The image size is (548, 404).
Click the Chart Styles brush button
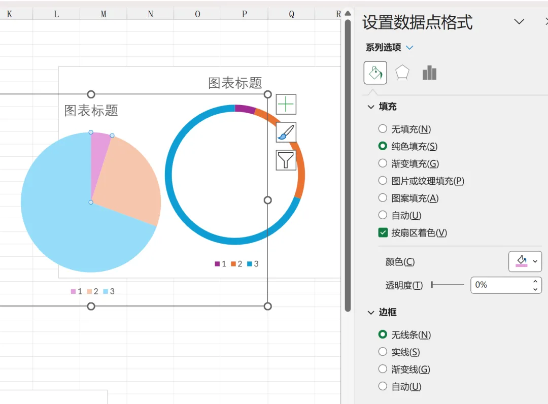point(286,132)
